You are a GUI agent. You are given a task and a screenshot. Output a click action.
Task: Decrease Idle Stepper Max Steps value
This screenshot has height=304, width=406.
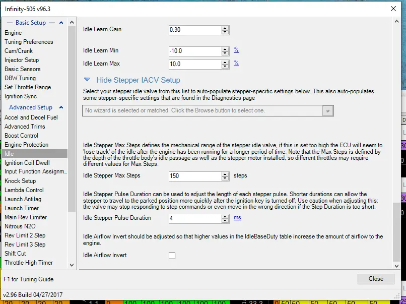pyautogui.click(x=225, y=178)
